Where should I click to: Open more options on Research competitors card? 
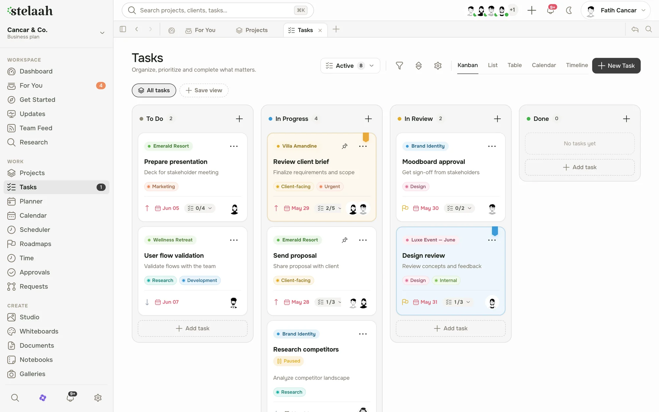pyautogui.click(x=363, y=334)
